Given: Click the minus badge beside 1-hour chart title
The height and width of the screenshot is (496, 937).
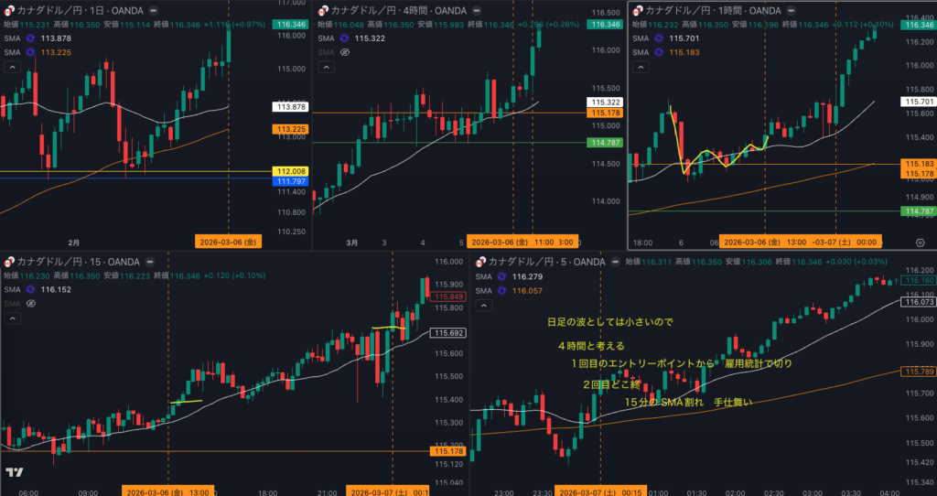Looking at the screenshot, I should pyautogui.click(x=792, y=9).
